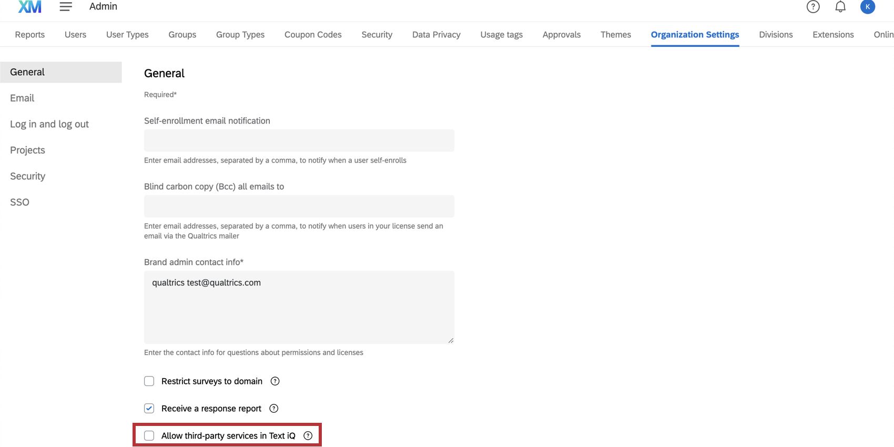Select the Organization Settings tab
Viewport: 894px width, 447px height.
pyautogui.click(x=695, y=35)
